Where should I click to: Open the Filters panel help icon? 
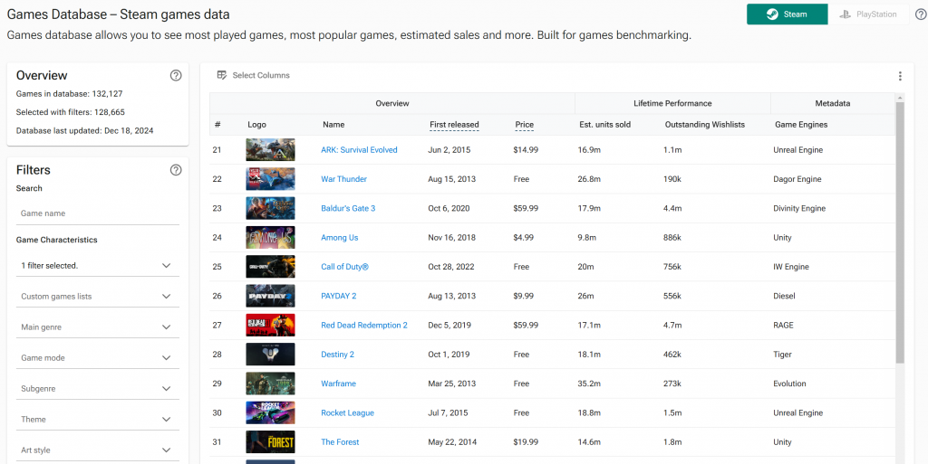point(176,170)
